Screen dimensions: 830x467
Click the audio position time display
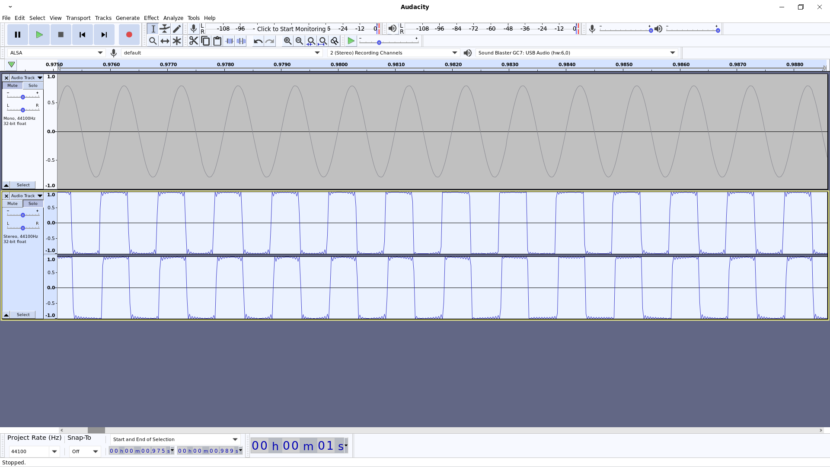299,446
